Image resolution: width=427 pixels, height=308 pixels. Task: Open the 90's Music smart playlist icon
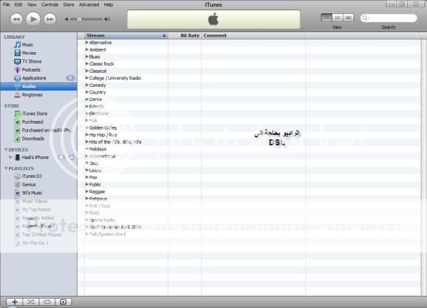(x=17, y=193)
